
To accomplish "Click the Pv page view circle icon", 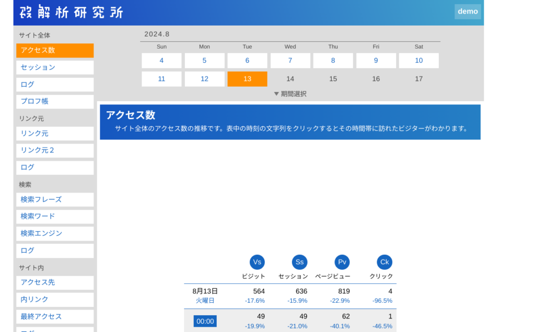I will [x=342, y=262].
